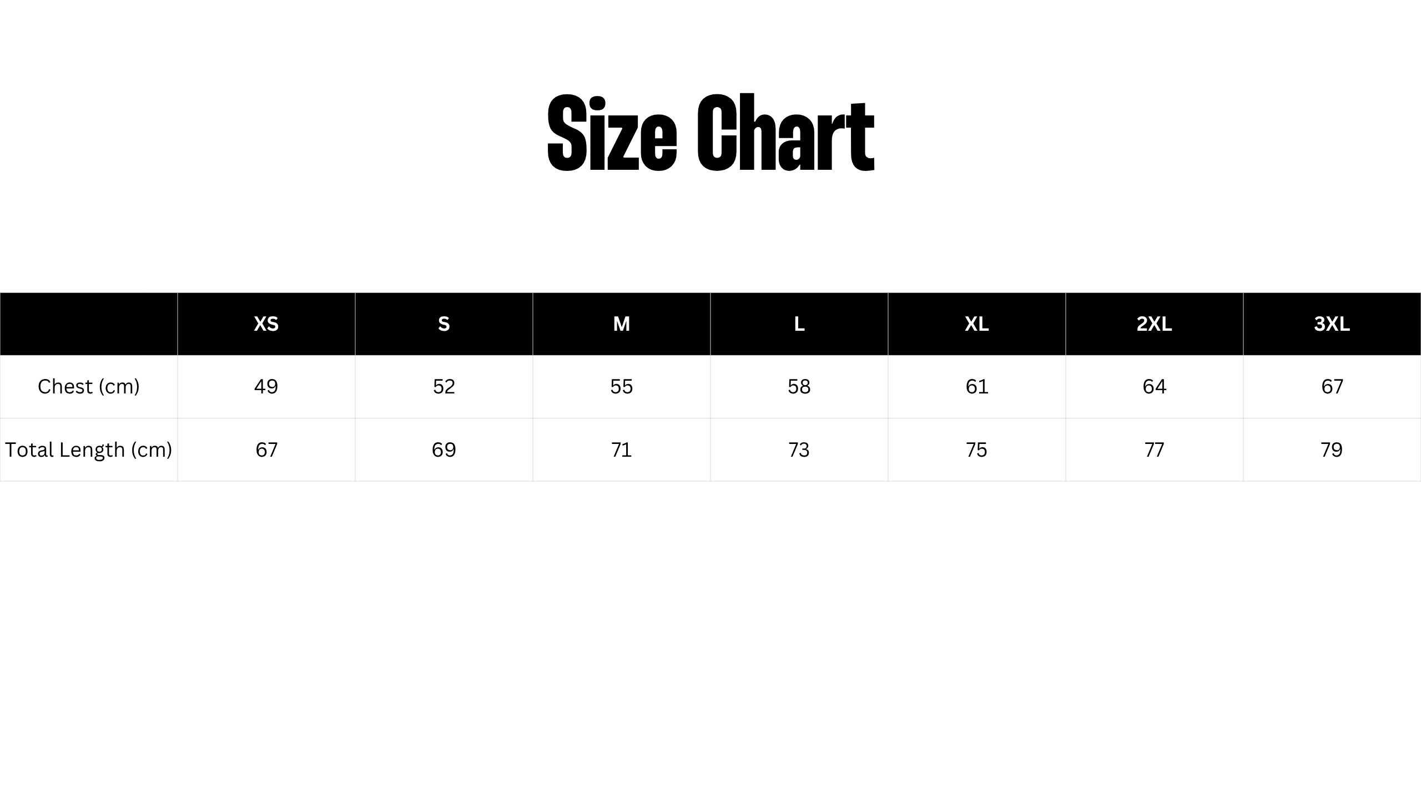
Task: Select the 2XL size header
Action: (1155, 324)
